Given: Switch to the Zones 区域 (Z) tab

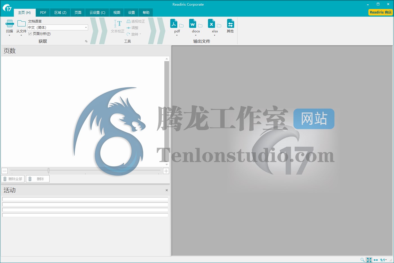Looking at the screenshot, I should 60,13.
